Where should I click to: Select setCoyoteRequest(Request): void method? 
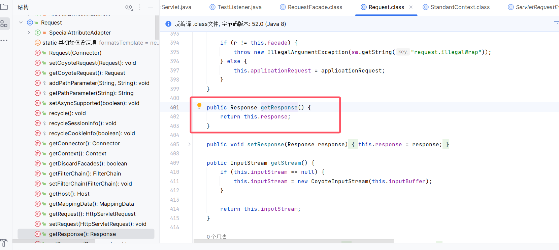point(93,63)
